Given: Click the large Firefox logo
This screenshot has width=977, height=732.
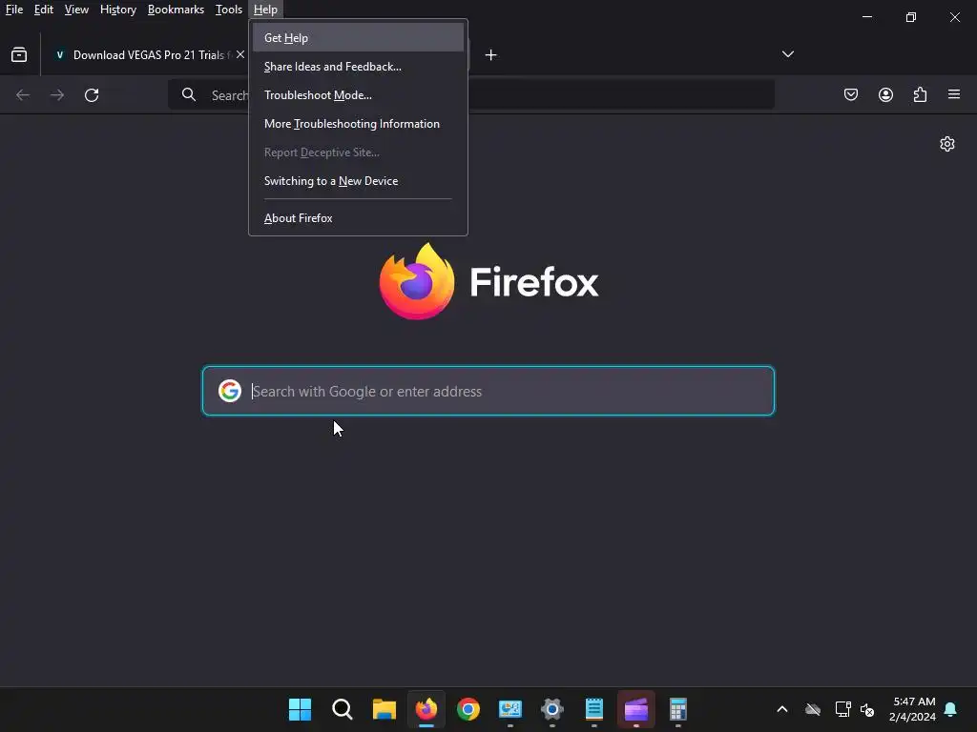Looking at the screenshot, I should 417,281.
